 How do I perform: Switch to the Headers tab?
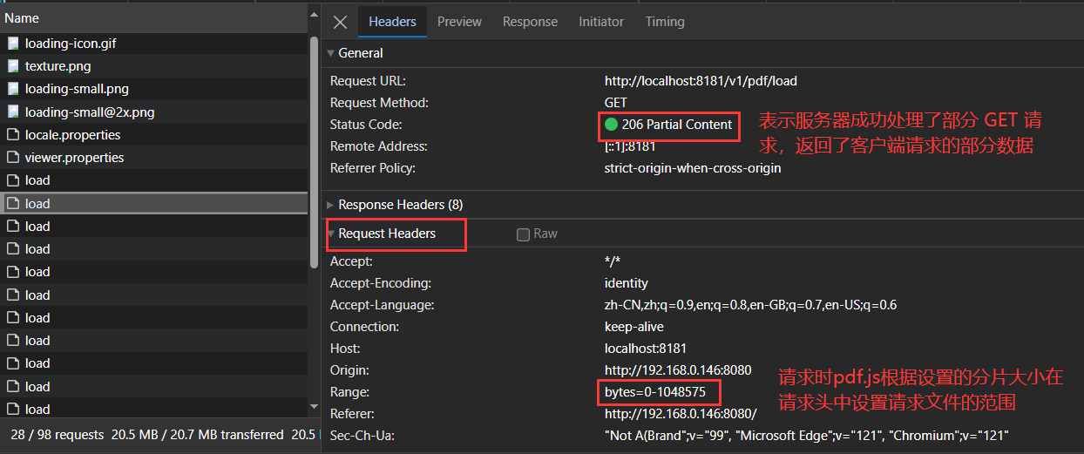tap(392, 22)
